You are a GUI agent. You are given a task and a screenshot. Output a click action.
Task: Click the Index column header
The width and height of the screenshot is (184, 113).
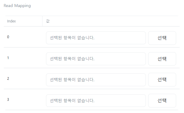click(x=11, y=21)
